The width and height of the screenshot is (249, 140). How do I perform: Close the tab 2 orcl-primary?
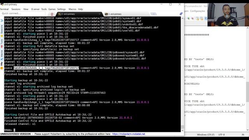[x=100, y=14]
